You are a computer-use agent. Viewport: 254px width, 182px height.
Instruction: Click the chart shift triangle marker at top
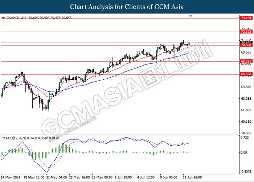tap(191, 16)
